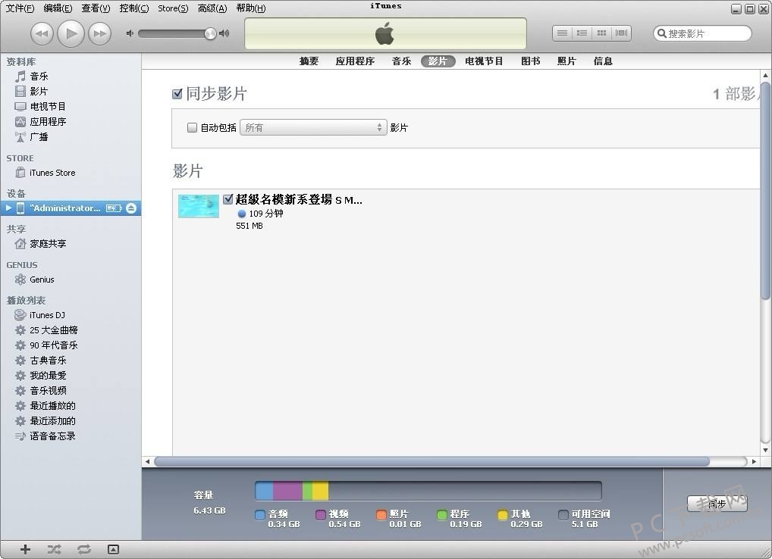Click the 同步 sync button

pyautogui.click(x=717, y=504)
